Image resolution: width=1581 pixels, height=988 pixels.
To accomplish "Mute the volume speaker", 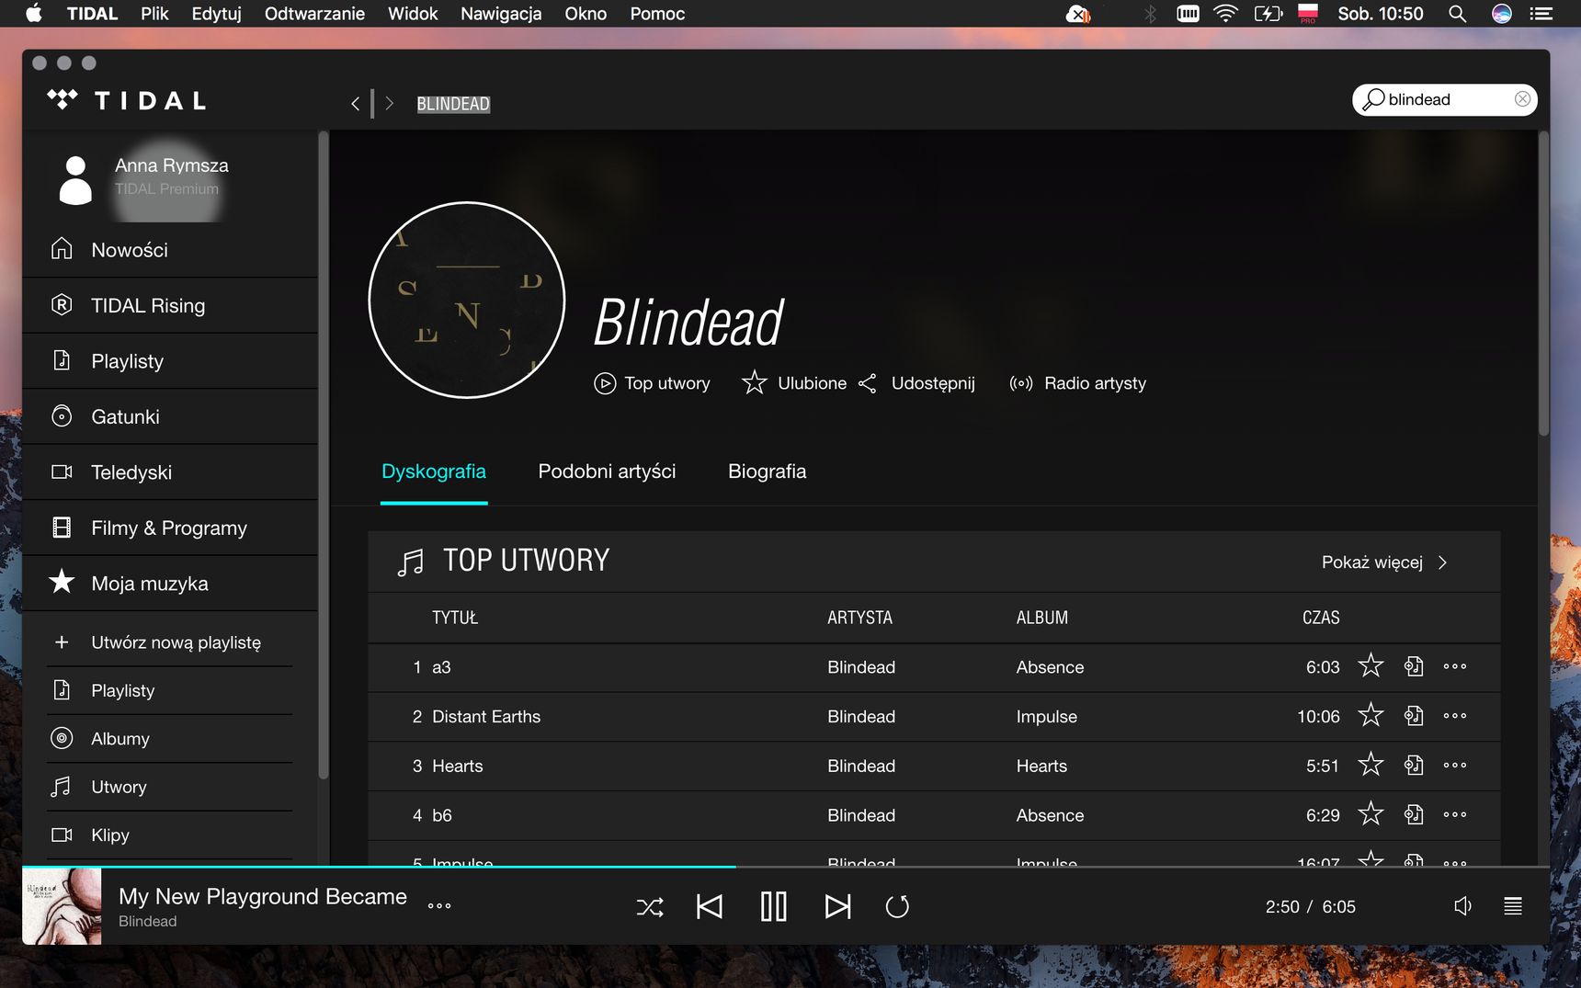I will pyautogui.click(x=1463, y=906).
